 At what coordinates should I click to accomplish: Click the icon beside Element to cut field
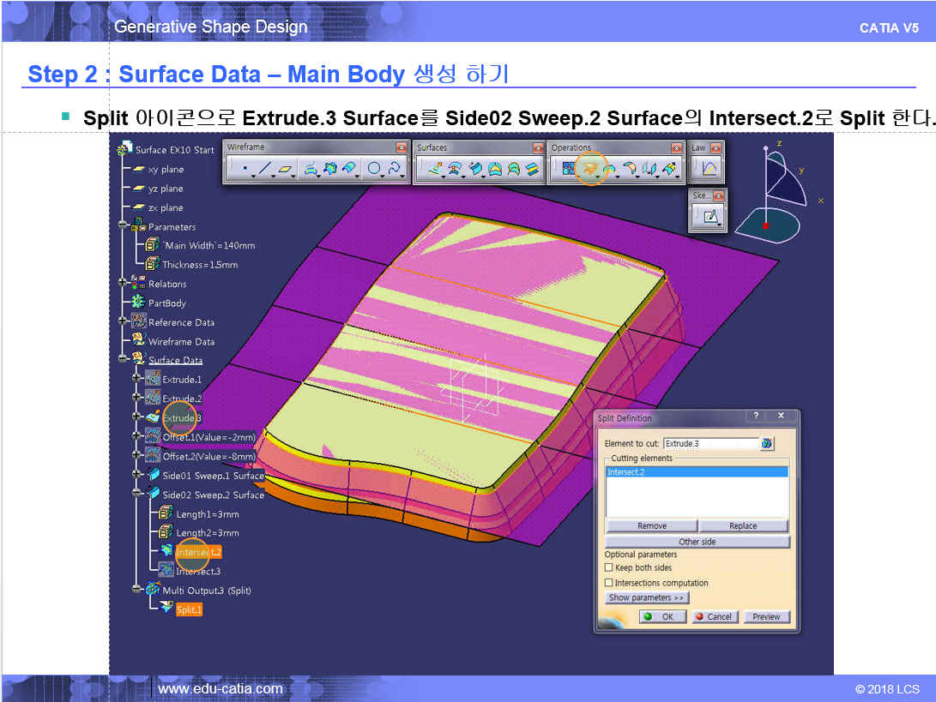coord(767,443)
